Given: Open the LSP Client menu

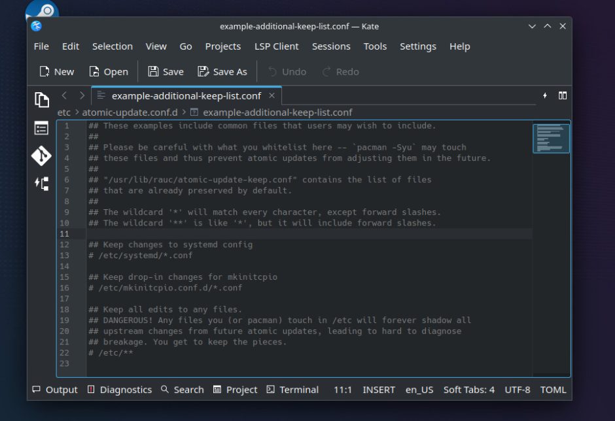Looking at the screenshot, I should click(x=276, y=46).
